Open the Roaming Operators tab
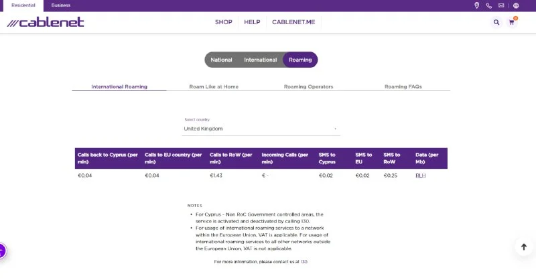The image size is (536, 280). click(x=308, y=86)
